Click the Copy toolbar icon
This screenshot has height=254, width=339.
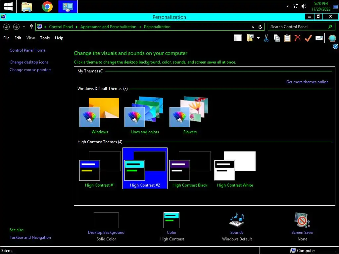[x=277, y=38]
